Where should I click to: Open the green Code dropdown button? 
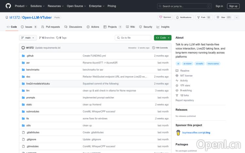163,38
